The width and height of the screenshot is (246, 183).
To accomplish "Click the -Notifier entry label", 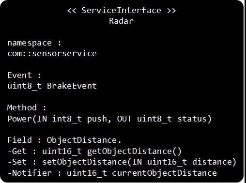I will pos(30,173).
